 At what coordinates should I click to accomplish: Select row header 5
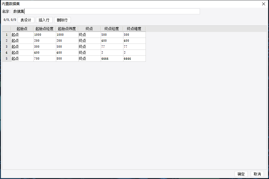coord(7,58)
